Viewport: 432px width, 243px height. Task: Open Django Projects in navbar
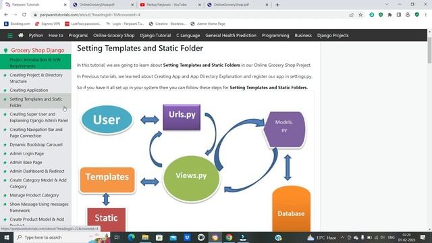[333, 36]
